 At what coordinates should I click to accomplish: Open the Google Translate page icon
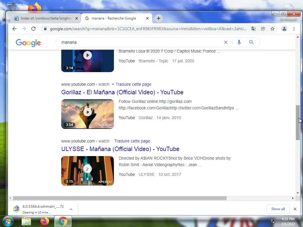click(x=253, y=29)
